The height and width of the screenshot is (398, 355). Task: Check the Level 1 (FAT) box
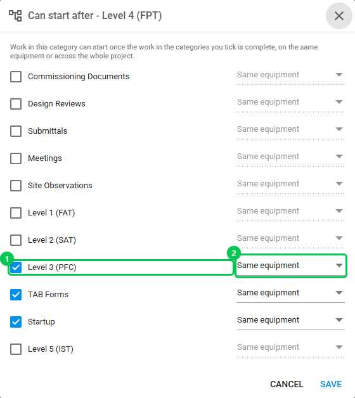click(x=16, y=213)
